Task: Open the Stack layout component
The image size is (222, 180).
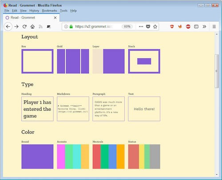Action: point(144,61)
